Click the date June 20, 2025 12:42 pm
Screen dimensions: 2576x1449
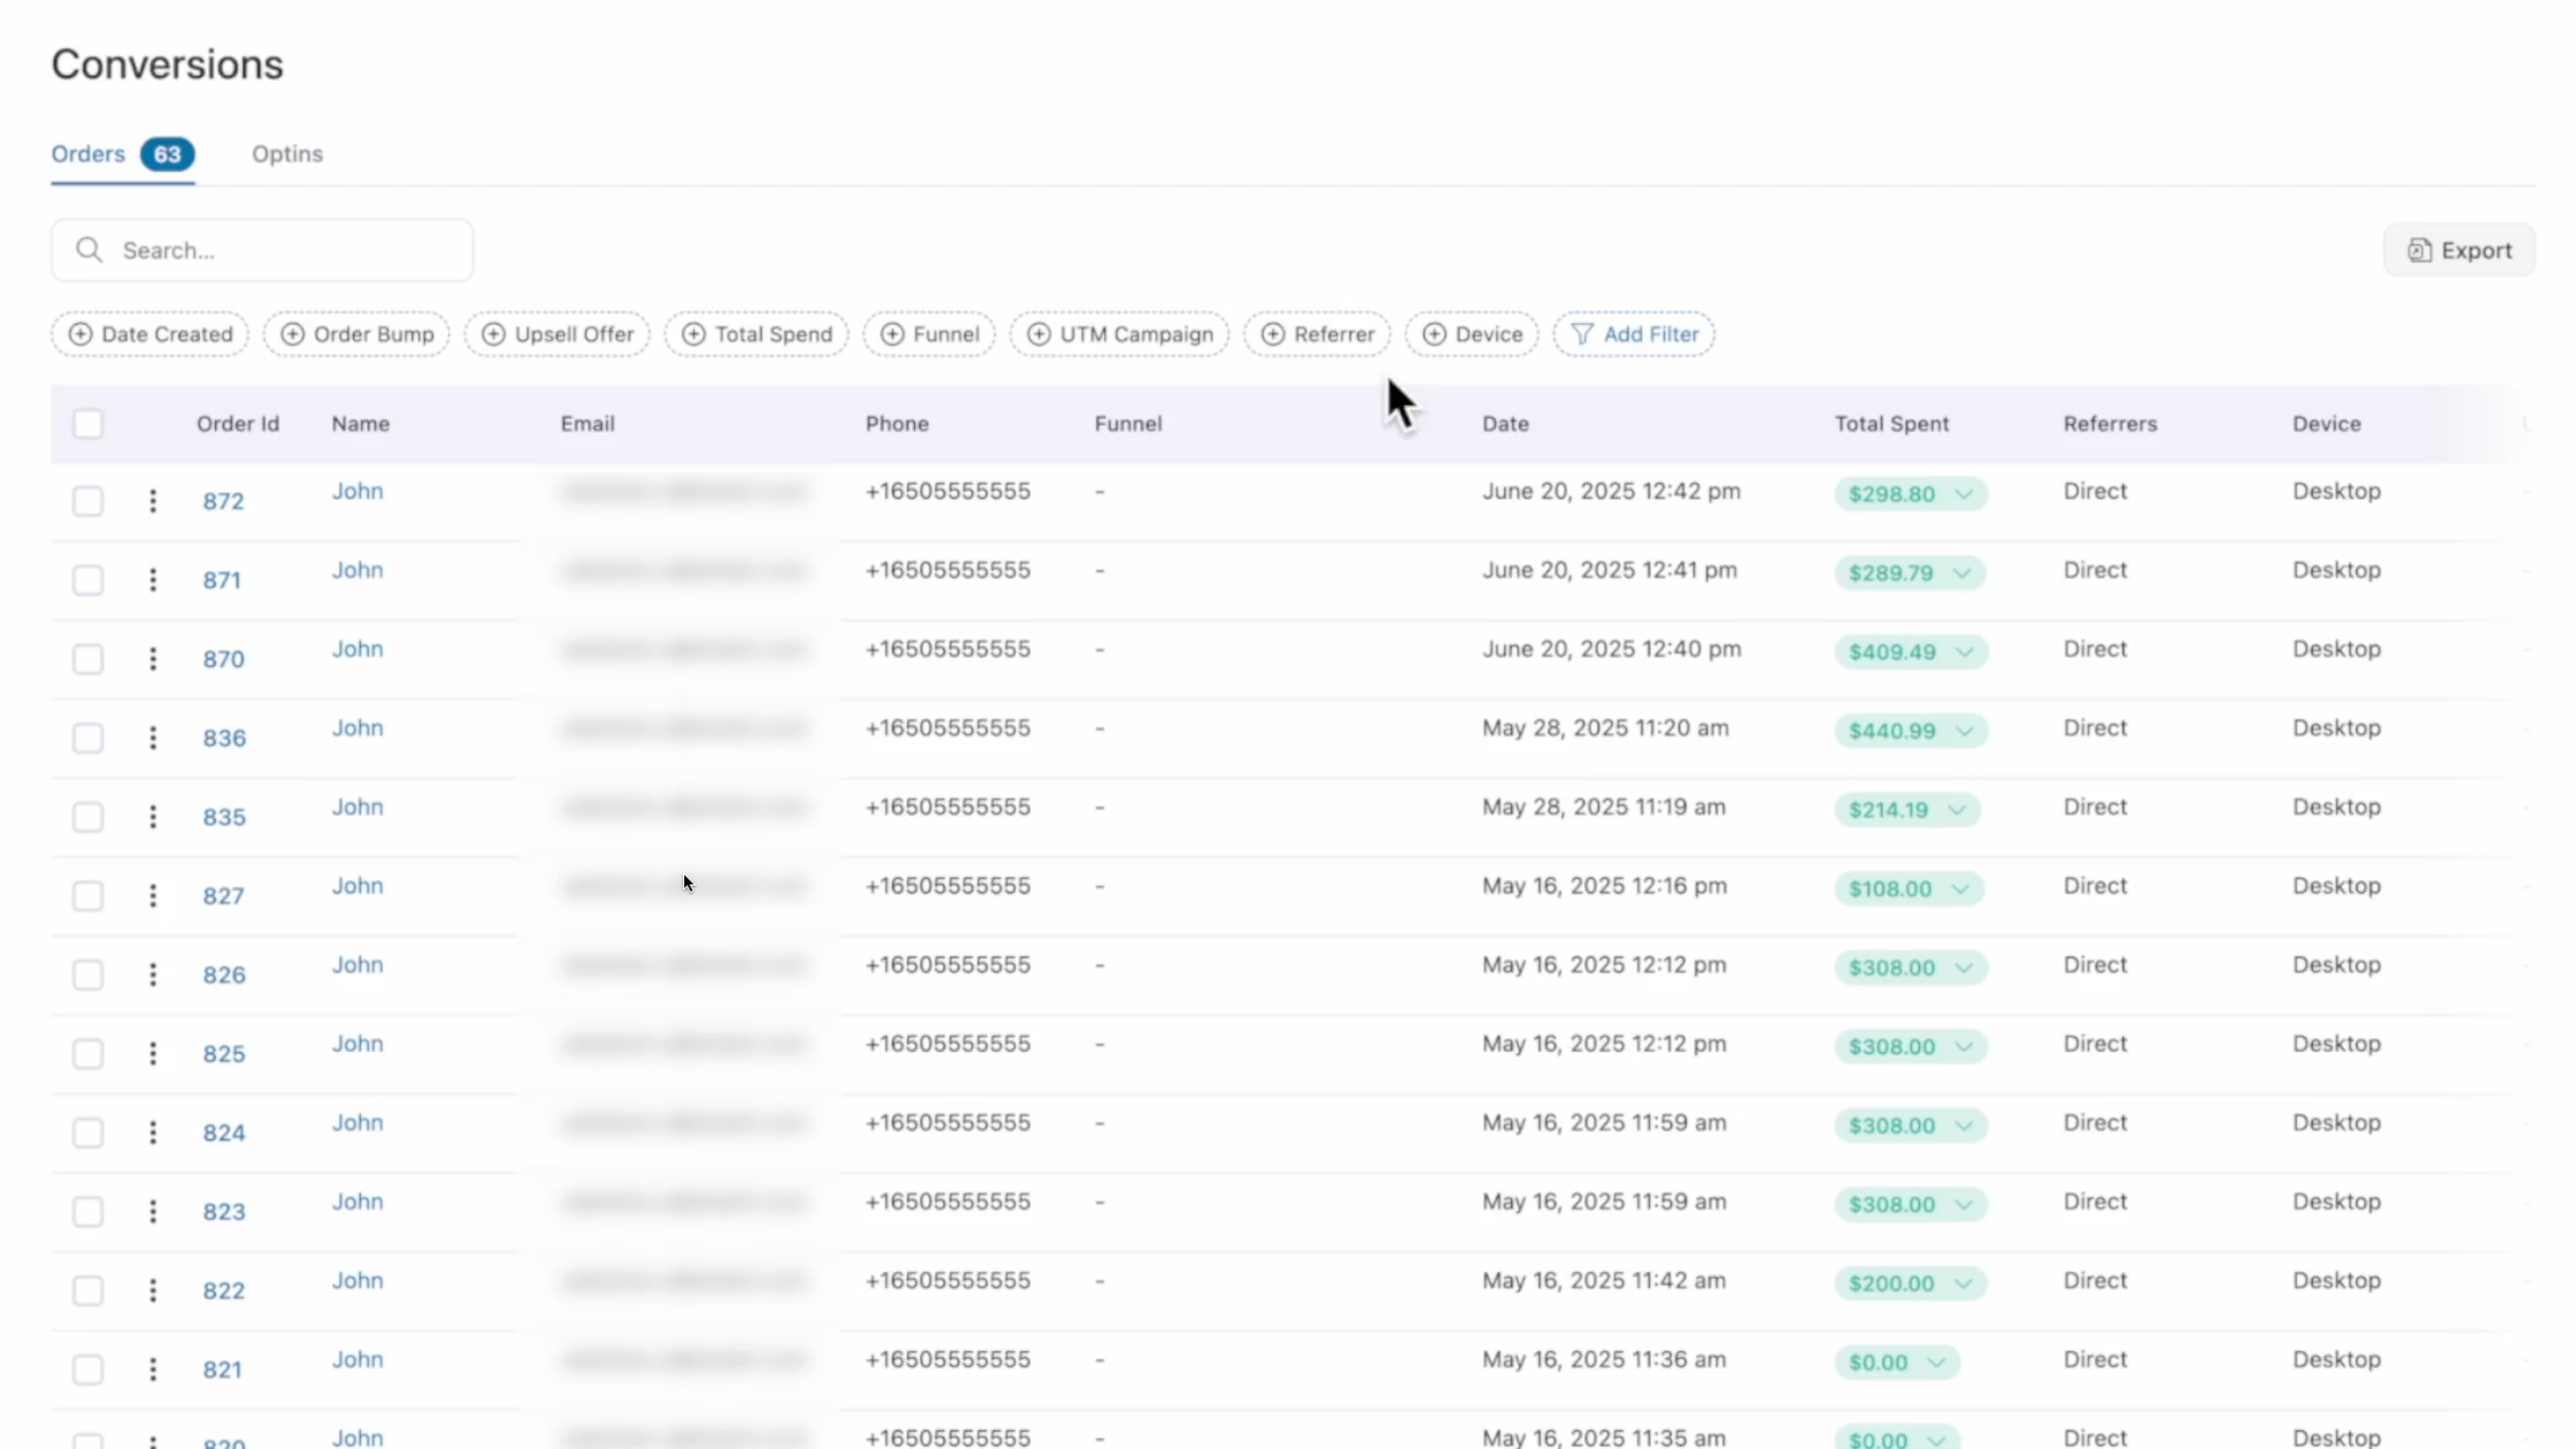[x=1611, y=491]
